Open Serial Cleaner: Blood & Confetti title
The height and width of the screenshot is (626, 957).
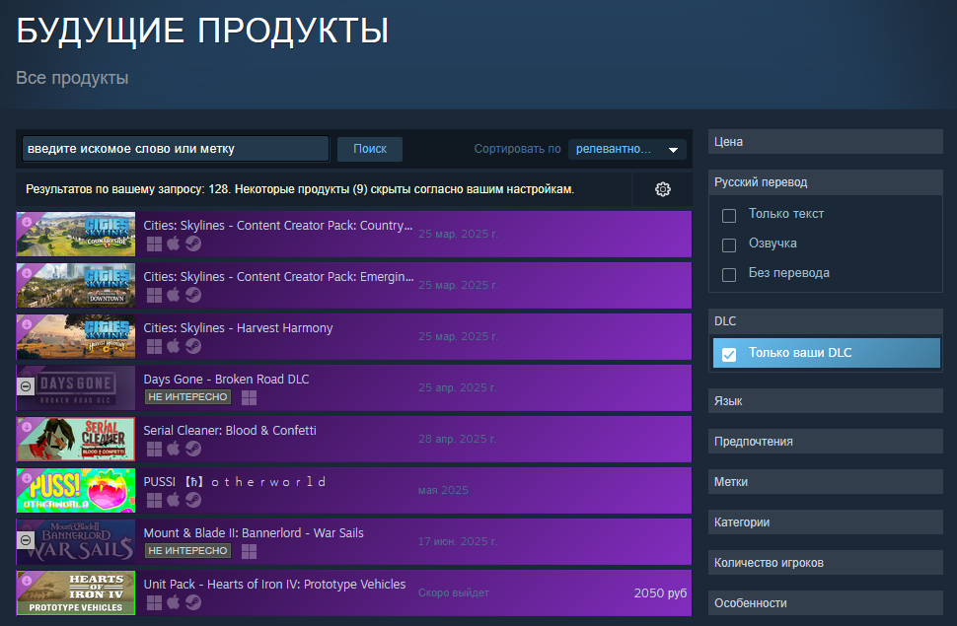(x=230, y=430)
